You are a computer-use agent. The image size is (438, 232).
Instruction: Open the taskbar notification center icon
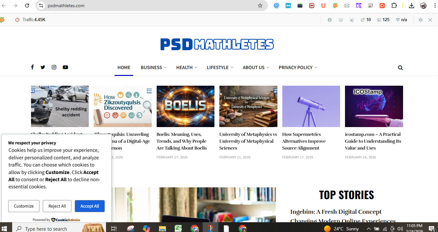[432, 229]
